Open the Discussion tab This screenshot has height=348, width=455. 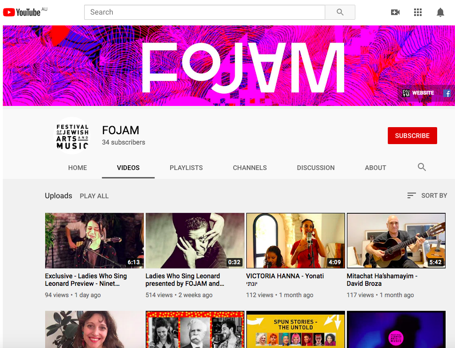(315, 168)
